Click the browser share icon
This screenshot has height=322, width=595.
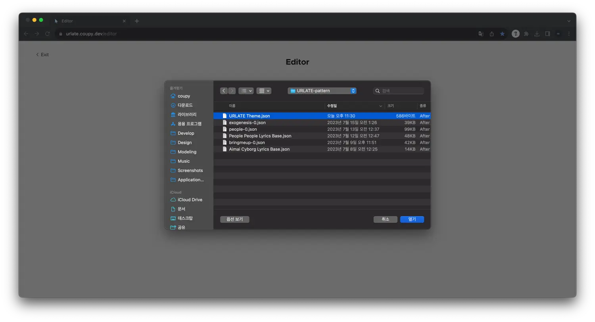[491, 34]
